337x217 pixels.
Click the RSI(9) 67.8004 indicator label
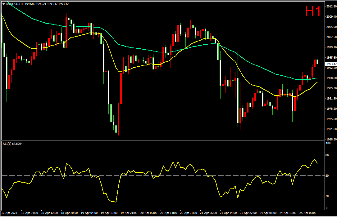[x=13, y=144]
